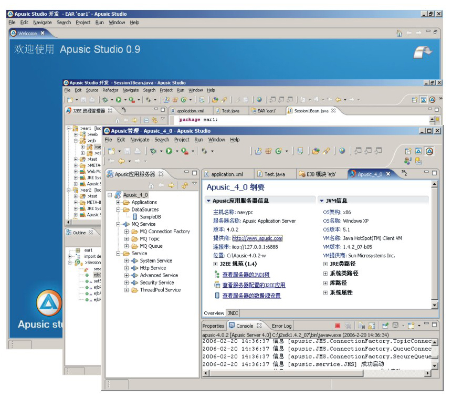The width and height of the screenshot is (452, 398).
Task: Open the Navigate menu in Apusic管理 window
Action: 140,140
